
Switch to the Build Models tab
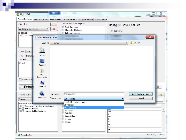point(56,19)
